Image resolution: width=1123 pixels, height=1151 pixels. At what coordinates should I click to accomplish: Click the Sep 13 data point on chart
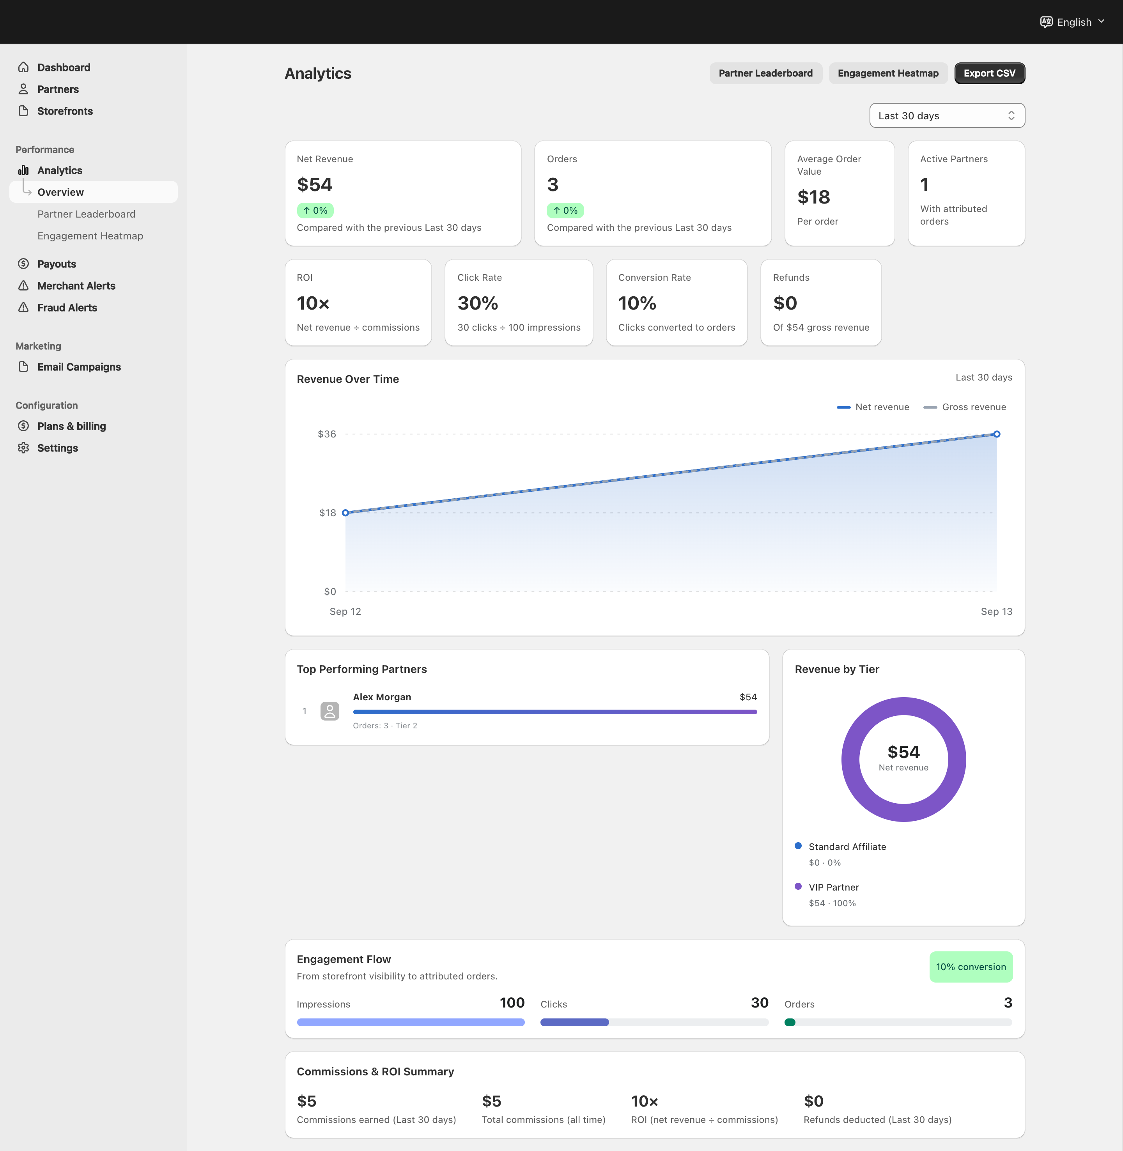pyautogui.click(x=997, y=434)
